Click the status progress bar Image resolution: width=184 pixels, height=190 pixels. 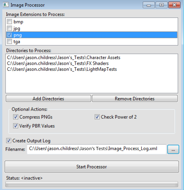pos(92,184)
